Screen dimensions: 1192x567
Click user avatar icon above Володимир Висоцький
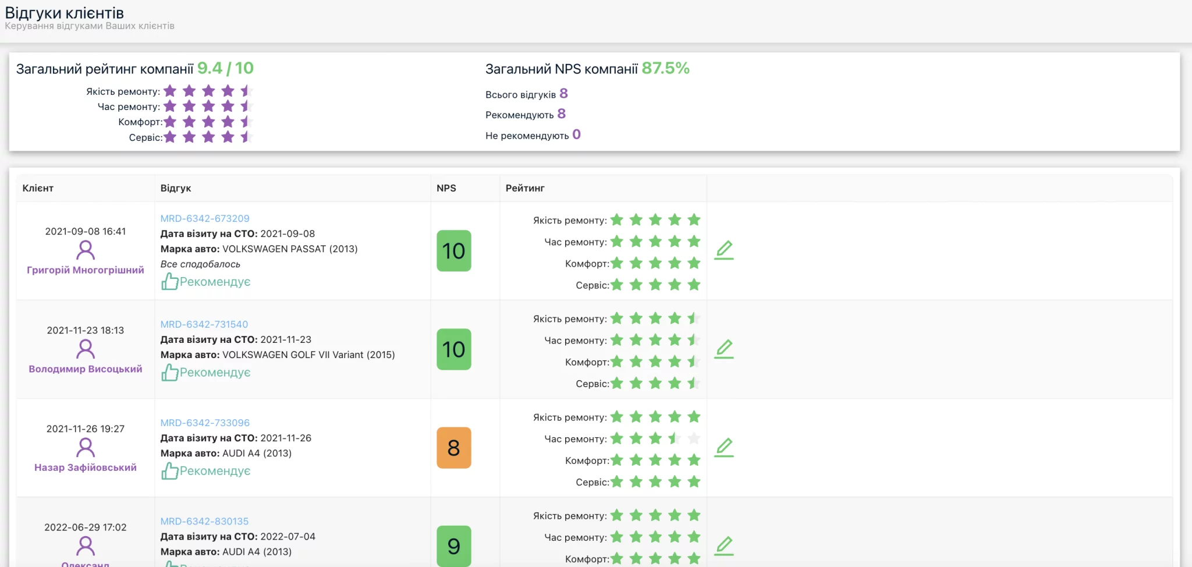click(x=86, y=349)
